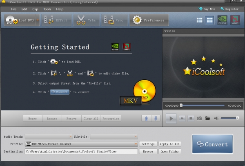Image resolution: width=245 pixels, height=166 pixels.
Task: Click the small Convert button in step 4
Action: 60,92
